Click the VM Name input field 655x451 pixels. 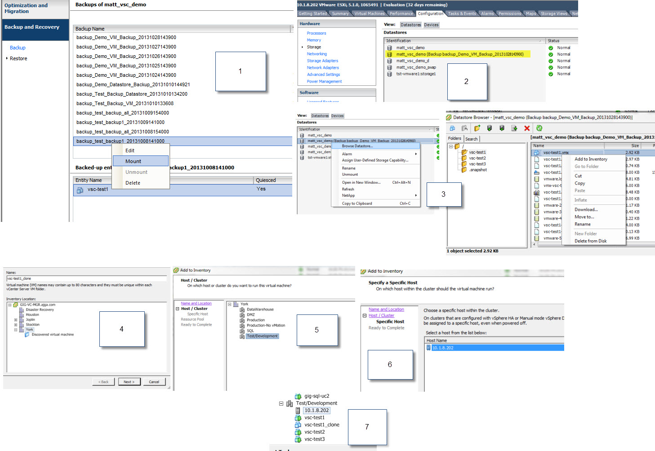coord(85,279)
